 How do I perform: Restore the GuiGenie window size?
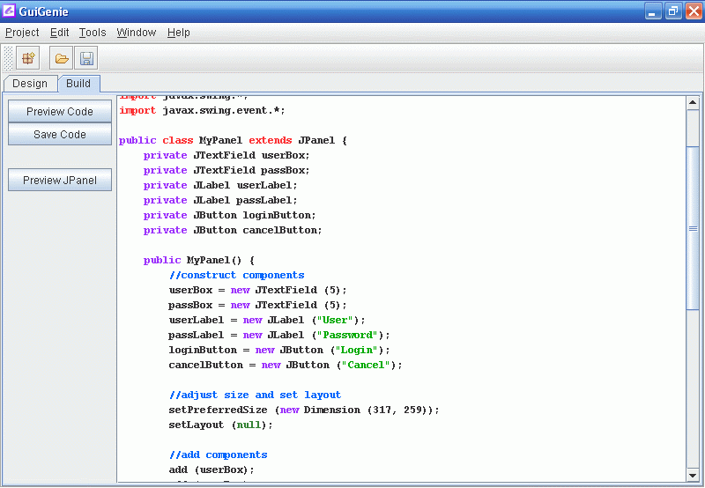tap(673, 11)
